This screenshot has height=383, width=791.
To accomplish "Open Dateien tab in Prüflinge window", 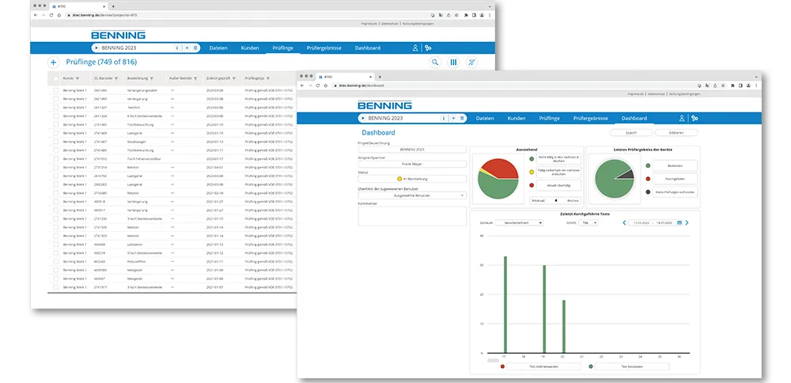I will pyautogui.click(x=218, y=48).
